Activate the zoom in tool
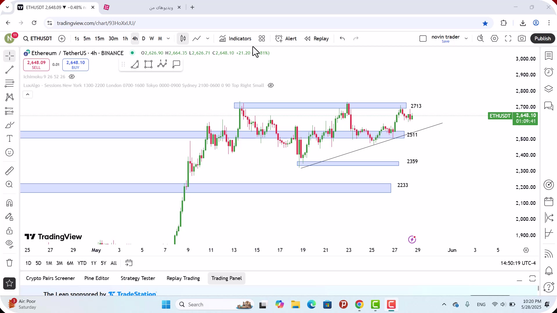 click(x=10, y=184)
